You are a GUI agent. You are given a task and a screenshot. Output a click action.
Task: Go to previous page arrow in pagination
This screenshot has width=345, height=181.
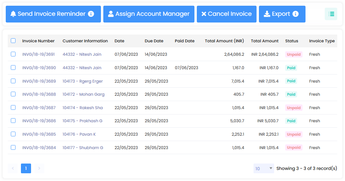[13, 168]
